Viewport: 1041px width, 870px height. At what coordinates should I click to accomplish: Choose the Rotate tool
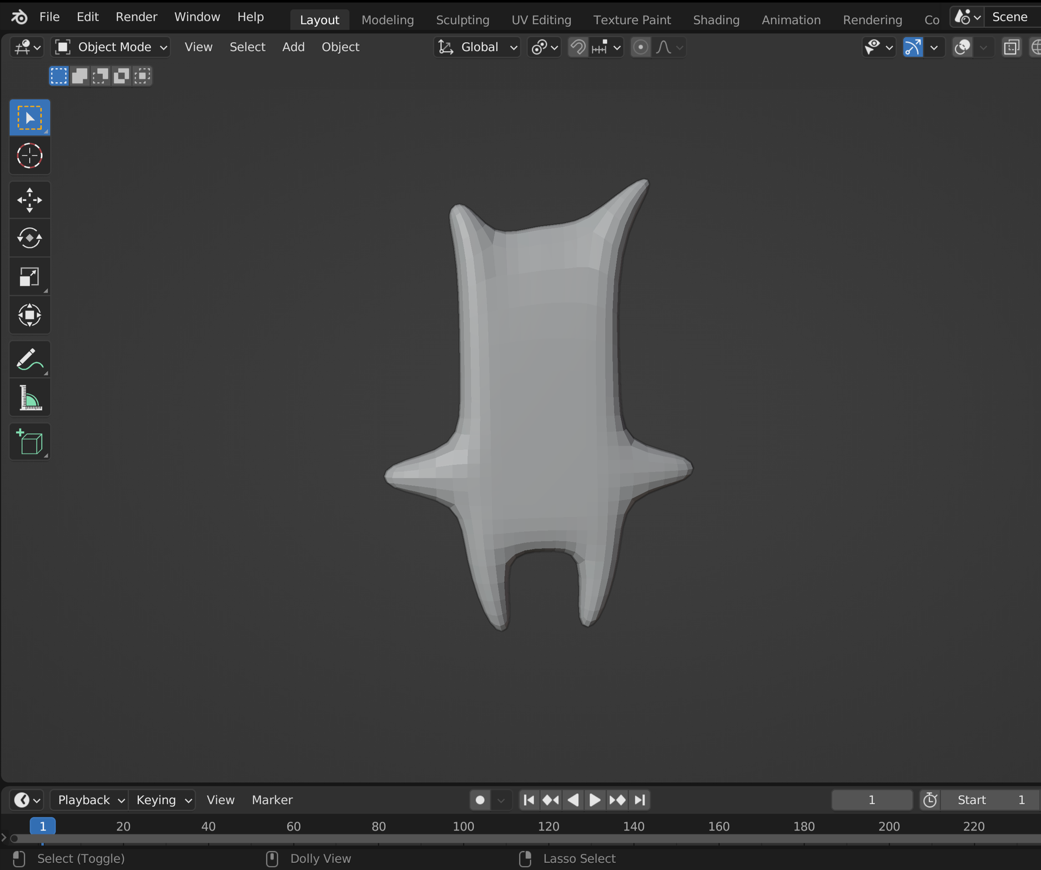point(29,238)
